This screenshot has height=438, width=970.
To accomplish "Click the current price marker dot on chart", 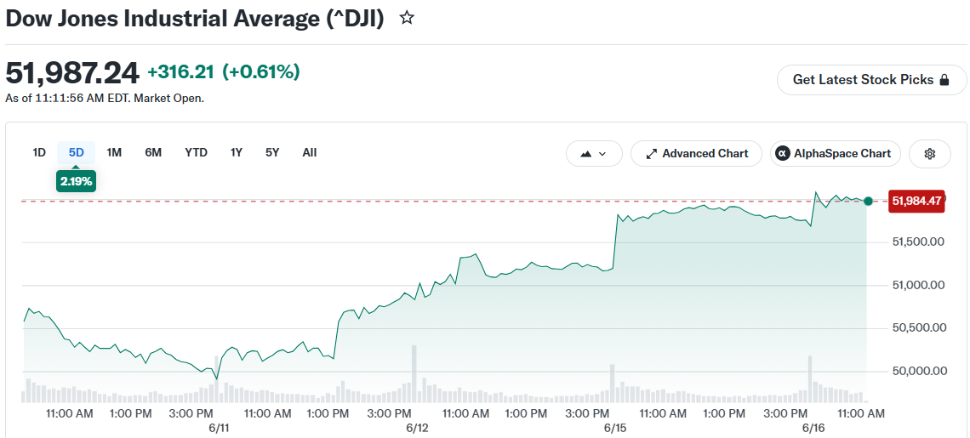I will click(868, 201).
